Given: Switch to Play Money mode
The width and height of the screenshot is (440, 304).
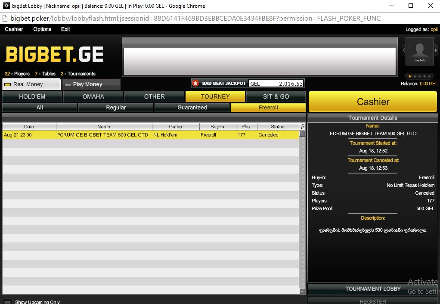Looking at the screenshot, I should pos(91,84).
